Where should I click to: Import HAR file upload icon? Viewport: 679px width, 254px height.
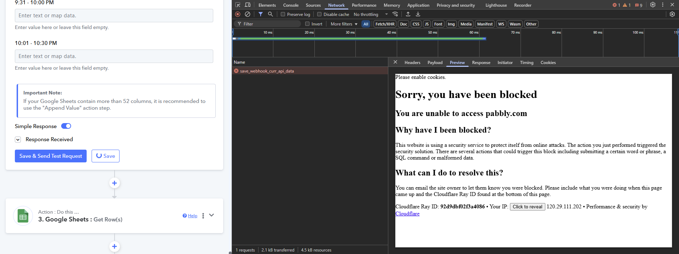(x=408, y=14)
